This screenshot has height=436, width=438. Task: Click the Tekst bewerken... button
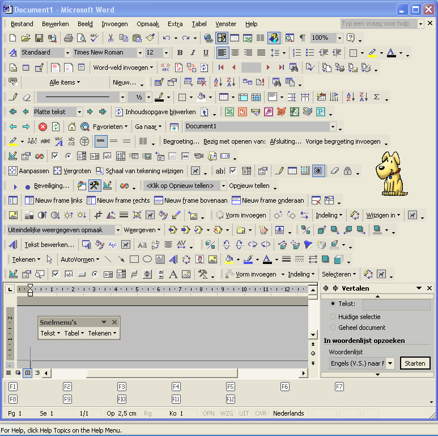coord(49,245)
